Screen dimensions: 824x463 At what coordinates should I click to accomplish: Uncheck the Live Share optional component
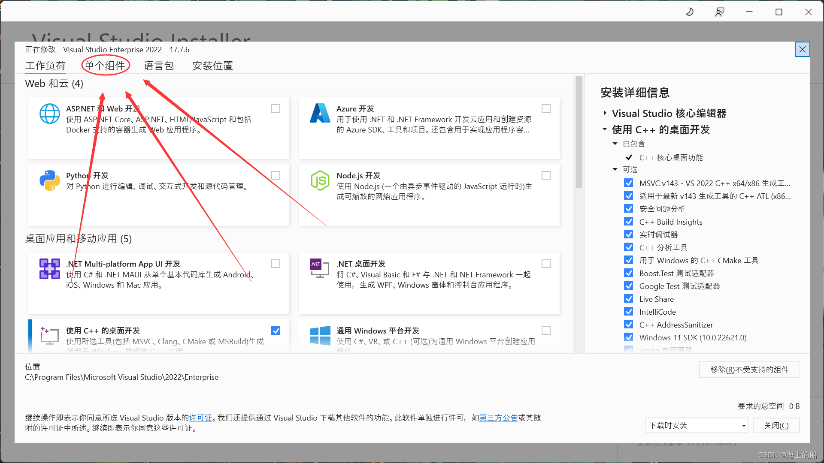tap(629, 299)
